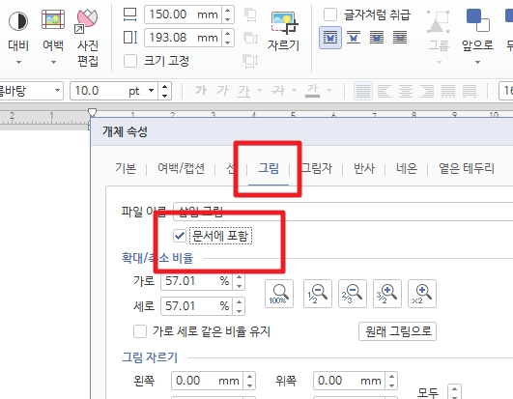Open 사진 편집 photo editor
Screen dimensions: 513x399
87,38
